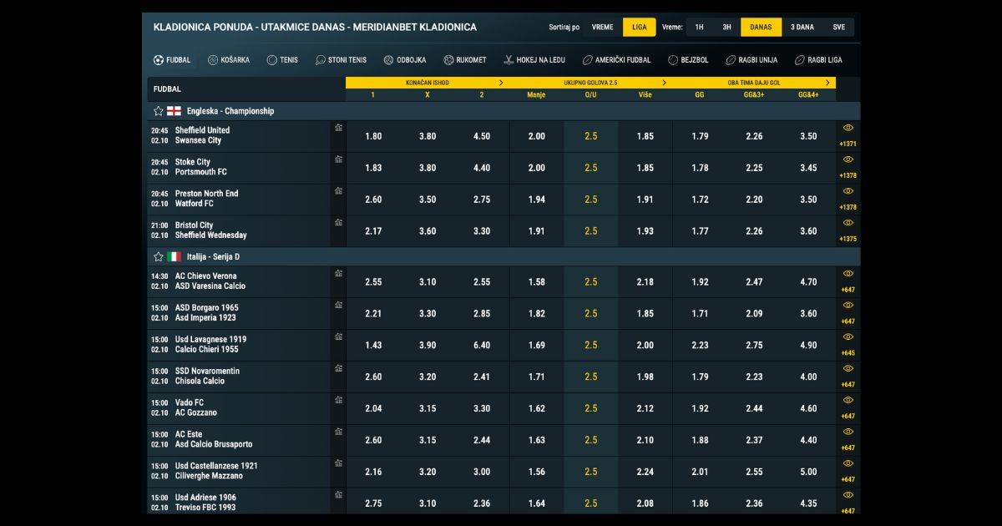Image resolution: width=1002 pixels, height=526 pixels.
Task: Sort offers by Vreme
Action: [x=602, y=28]
